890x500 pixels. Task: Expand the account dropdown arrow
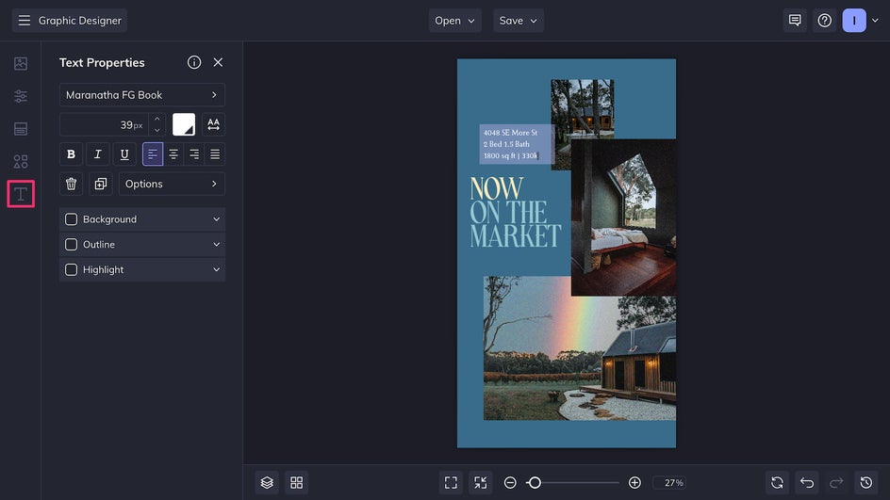(875, 21)
